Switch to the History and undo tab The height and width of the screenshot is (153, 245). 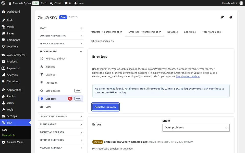point(211,32)
